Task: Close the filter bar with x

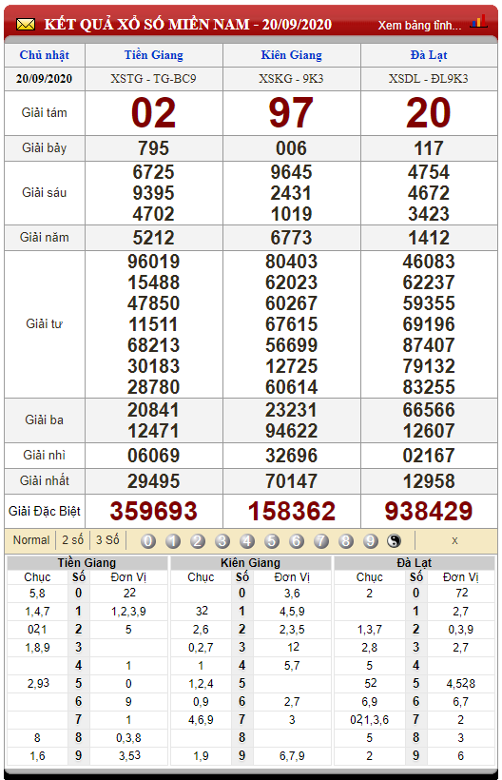Action: tap(454, 540)
